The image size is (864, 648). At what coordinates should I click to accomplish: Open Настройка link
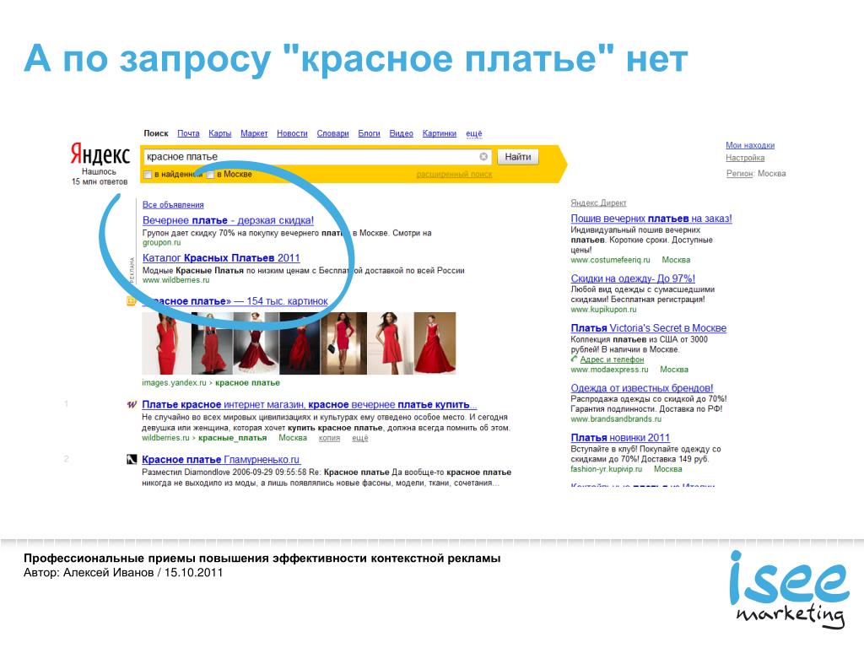[x=745, y=158]
